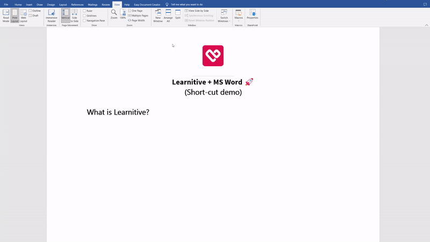
Task: Select Side to Side page movement
Action: point(74,16)
